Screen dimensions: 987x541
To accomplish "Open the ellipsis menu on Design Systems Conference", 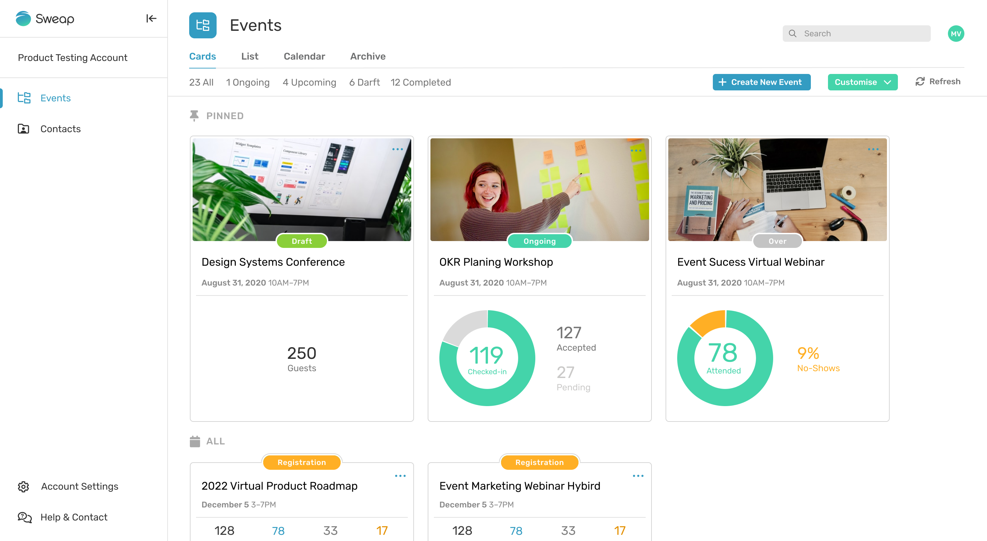I will (x=397, y=149).
